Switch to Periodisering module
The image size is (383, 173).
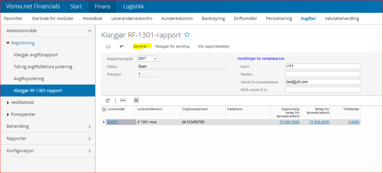[279, 18]
